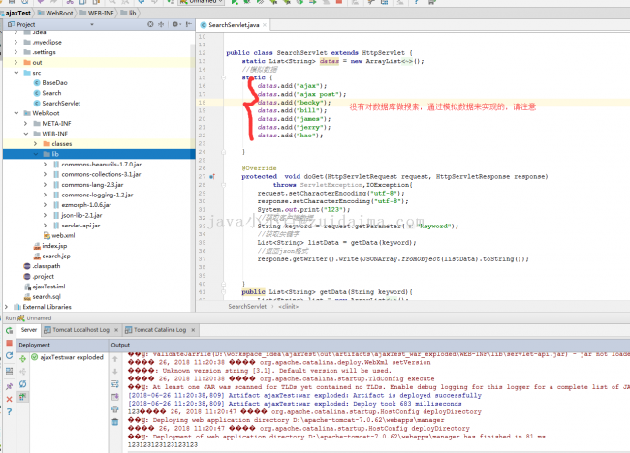The image size is (630, 453).
Task: Click the WEB-INF breadcrumb in navigation bar
Action: (97, 13)
